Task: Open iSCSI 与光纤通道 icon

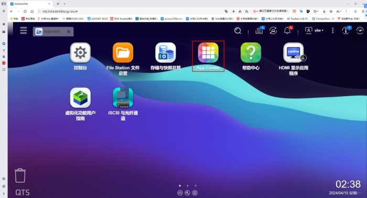Action: click(123, 98)
